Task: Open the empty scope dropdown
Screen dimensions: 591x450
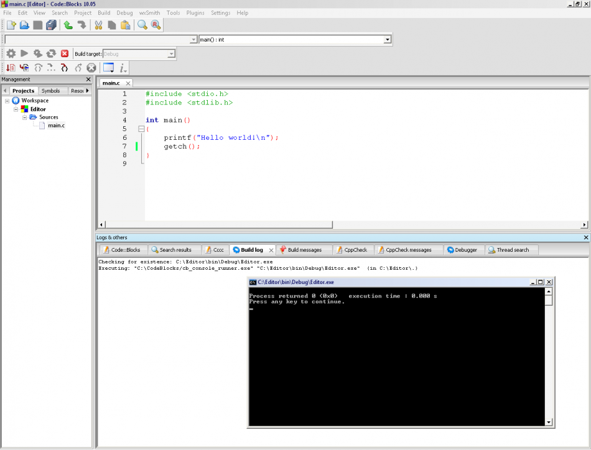Action: tap(193, 40)
